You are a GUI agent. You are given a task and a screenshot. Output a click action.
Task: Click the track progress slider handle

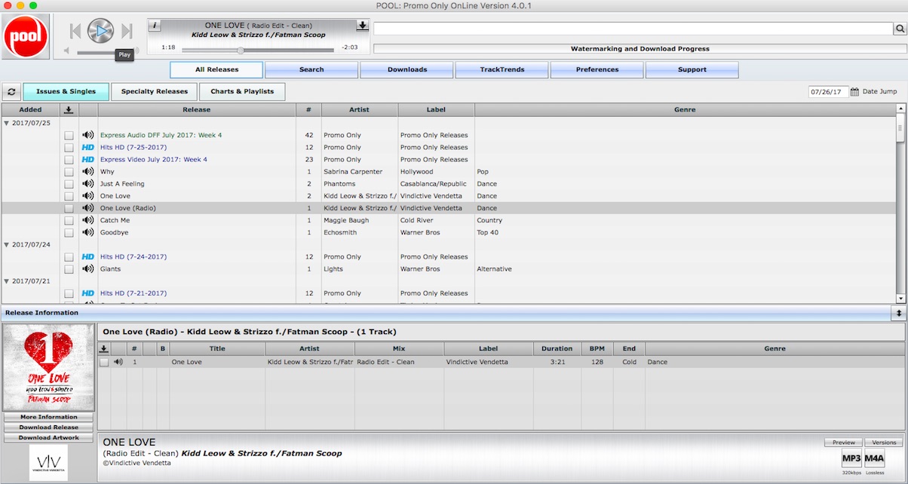click(241, 51)
